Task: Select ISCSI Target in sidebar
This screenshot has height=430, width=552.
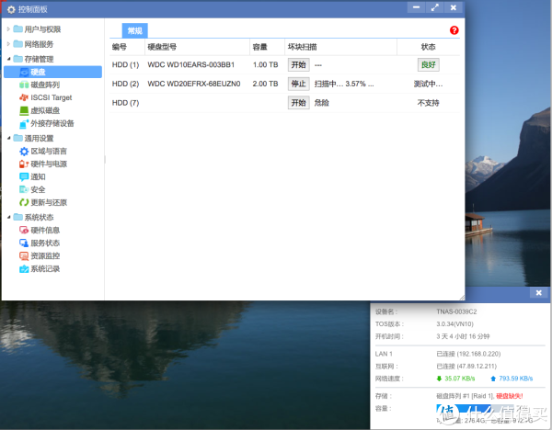Action: point(51,97)
